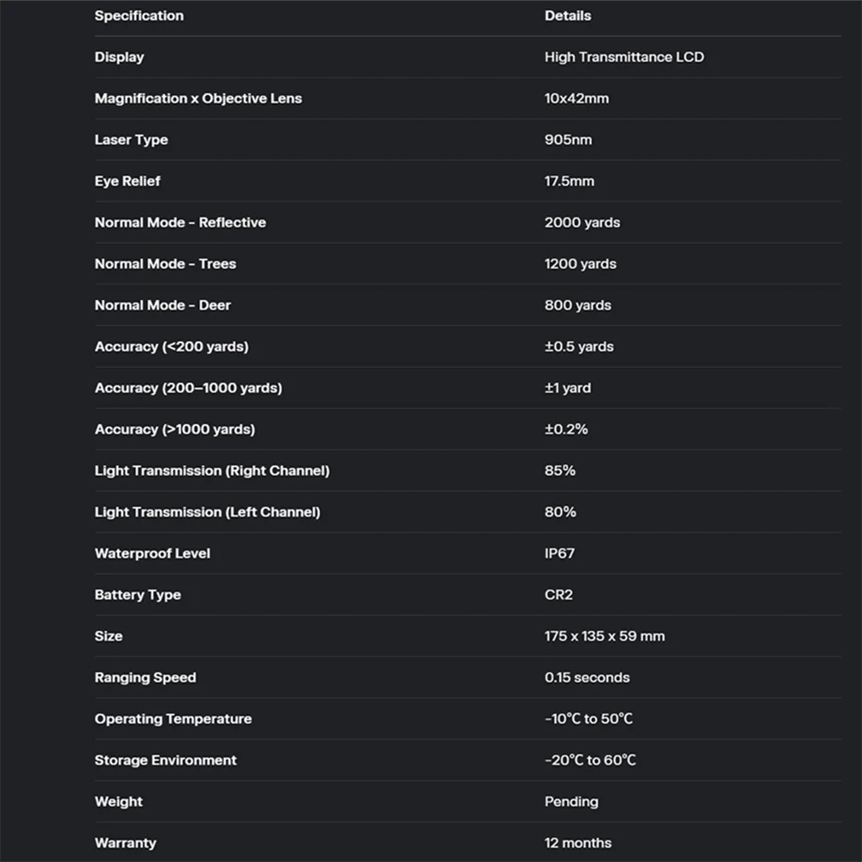Screen dimensions: 862x862
Task: Click the Specification column header
Action: [x=139, y=16]
